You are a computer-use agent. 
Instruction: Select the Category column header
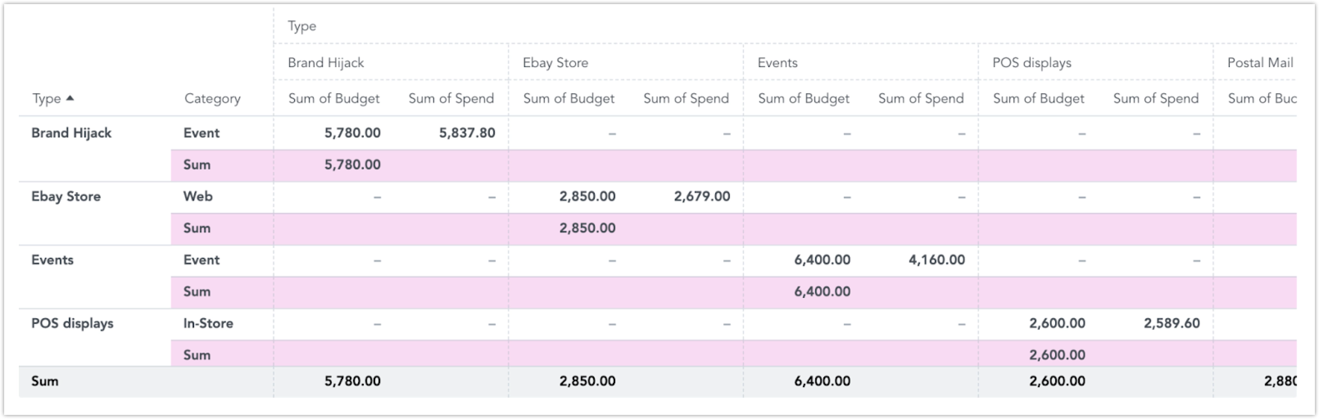pos(212,98)
